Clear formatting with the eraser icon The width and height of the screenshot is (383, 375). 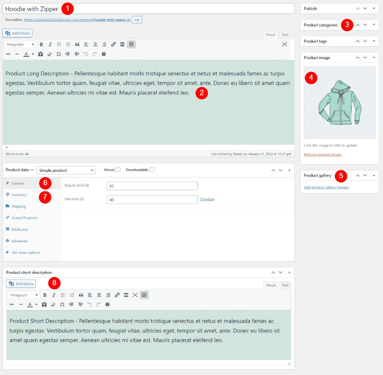(x=49, y=54)
